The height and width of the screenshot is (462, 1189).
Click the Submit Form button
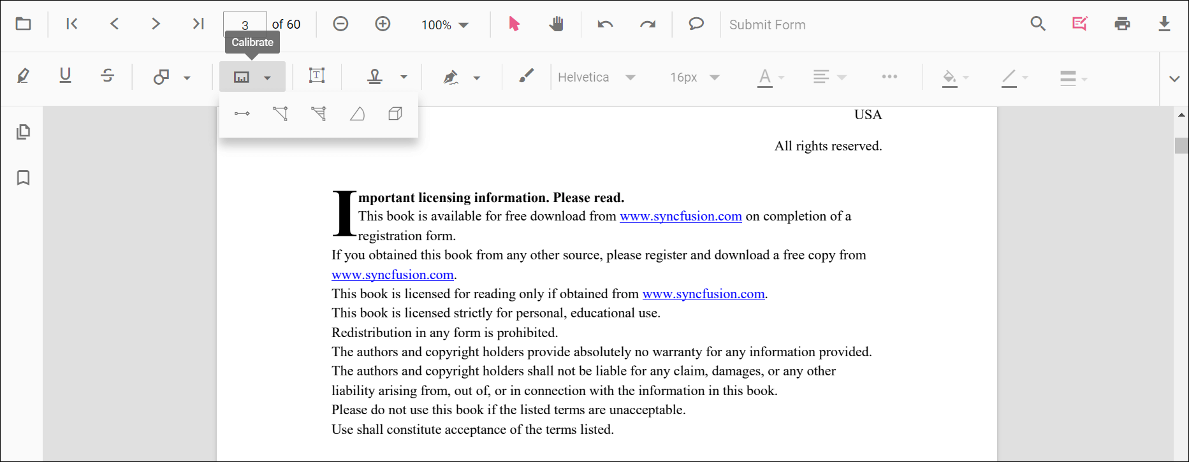point(767,25)
